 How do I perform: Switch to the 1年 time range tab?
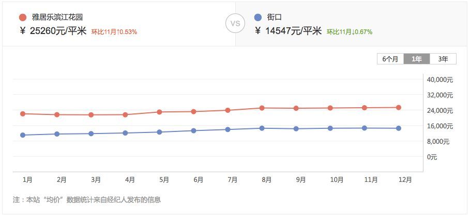pyautogui.click(x=417, y=59)
